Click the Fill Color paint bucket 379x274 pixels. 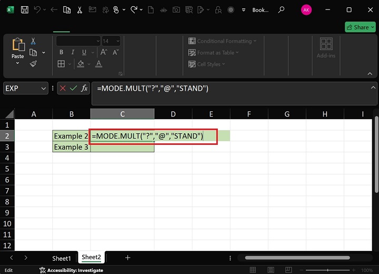81,64
